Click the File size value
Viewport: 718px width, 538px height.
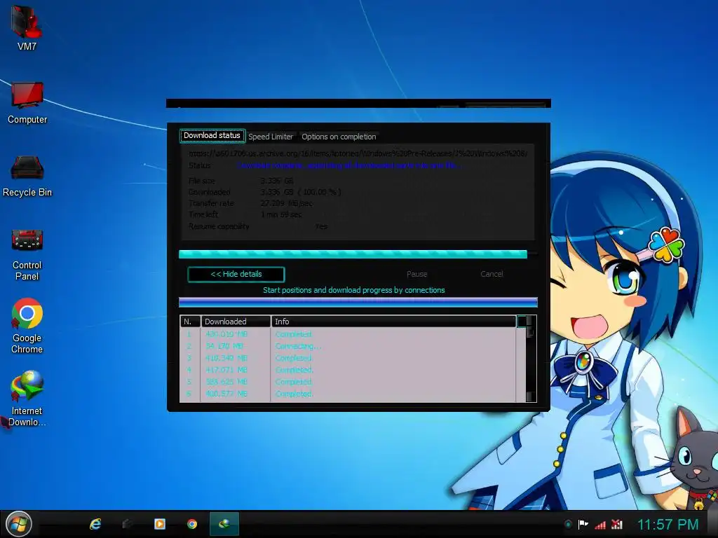coord(277,181)
